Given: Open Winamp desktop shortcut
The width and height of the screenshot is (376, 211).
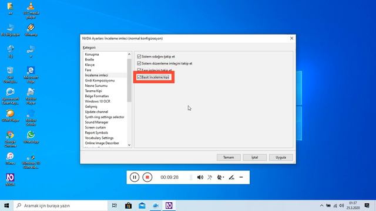Looking at the screenshot, I should pyautogui.click(x=31, y=30).
